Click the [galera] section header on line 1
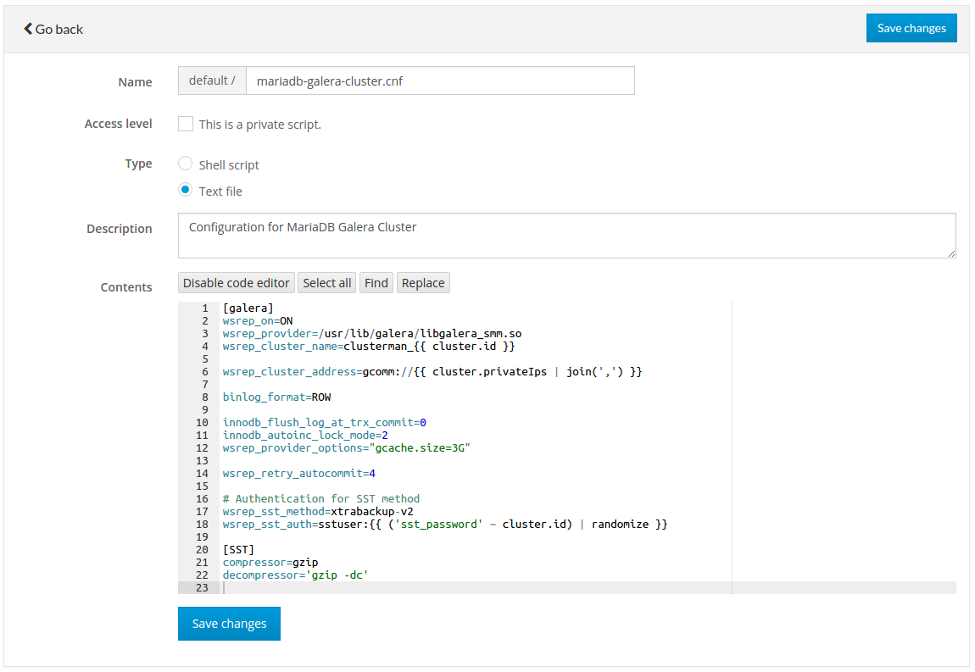Screen dimensions: 975x672 pyautogui.click(x=248, y=308)
